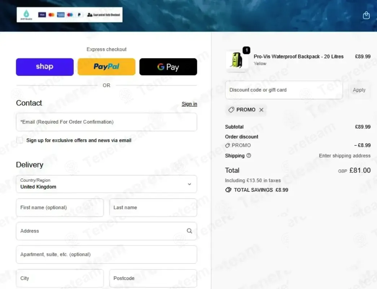Click the Express checkout heading
This screenshot has height=289, width=377.
click(x=106, y=49)
